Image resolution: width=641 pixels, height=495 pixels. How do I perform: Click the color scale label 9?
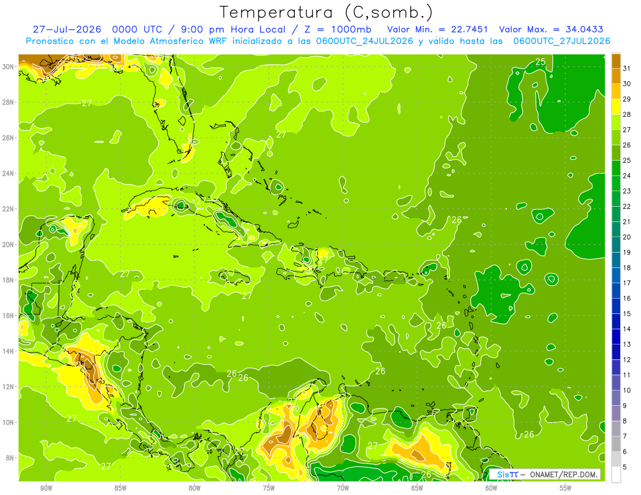pos(625,406)
